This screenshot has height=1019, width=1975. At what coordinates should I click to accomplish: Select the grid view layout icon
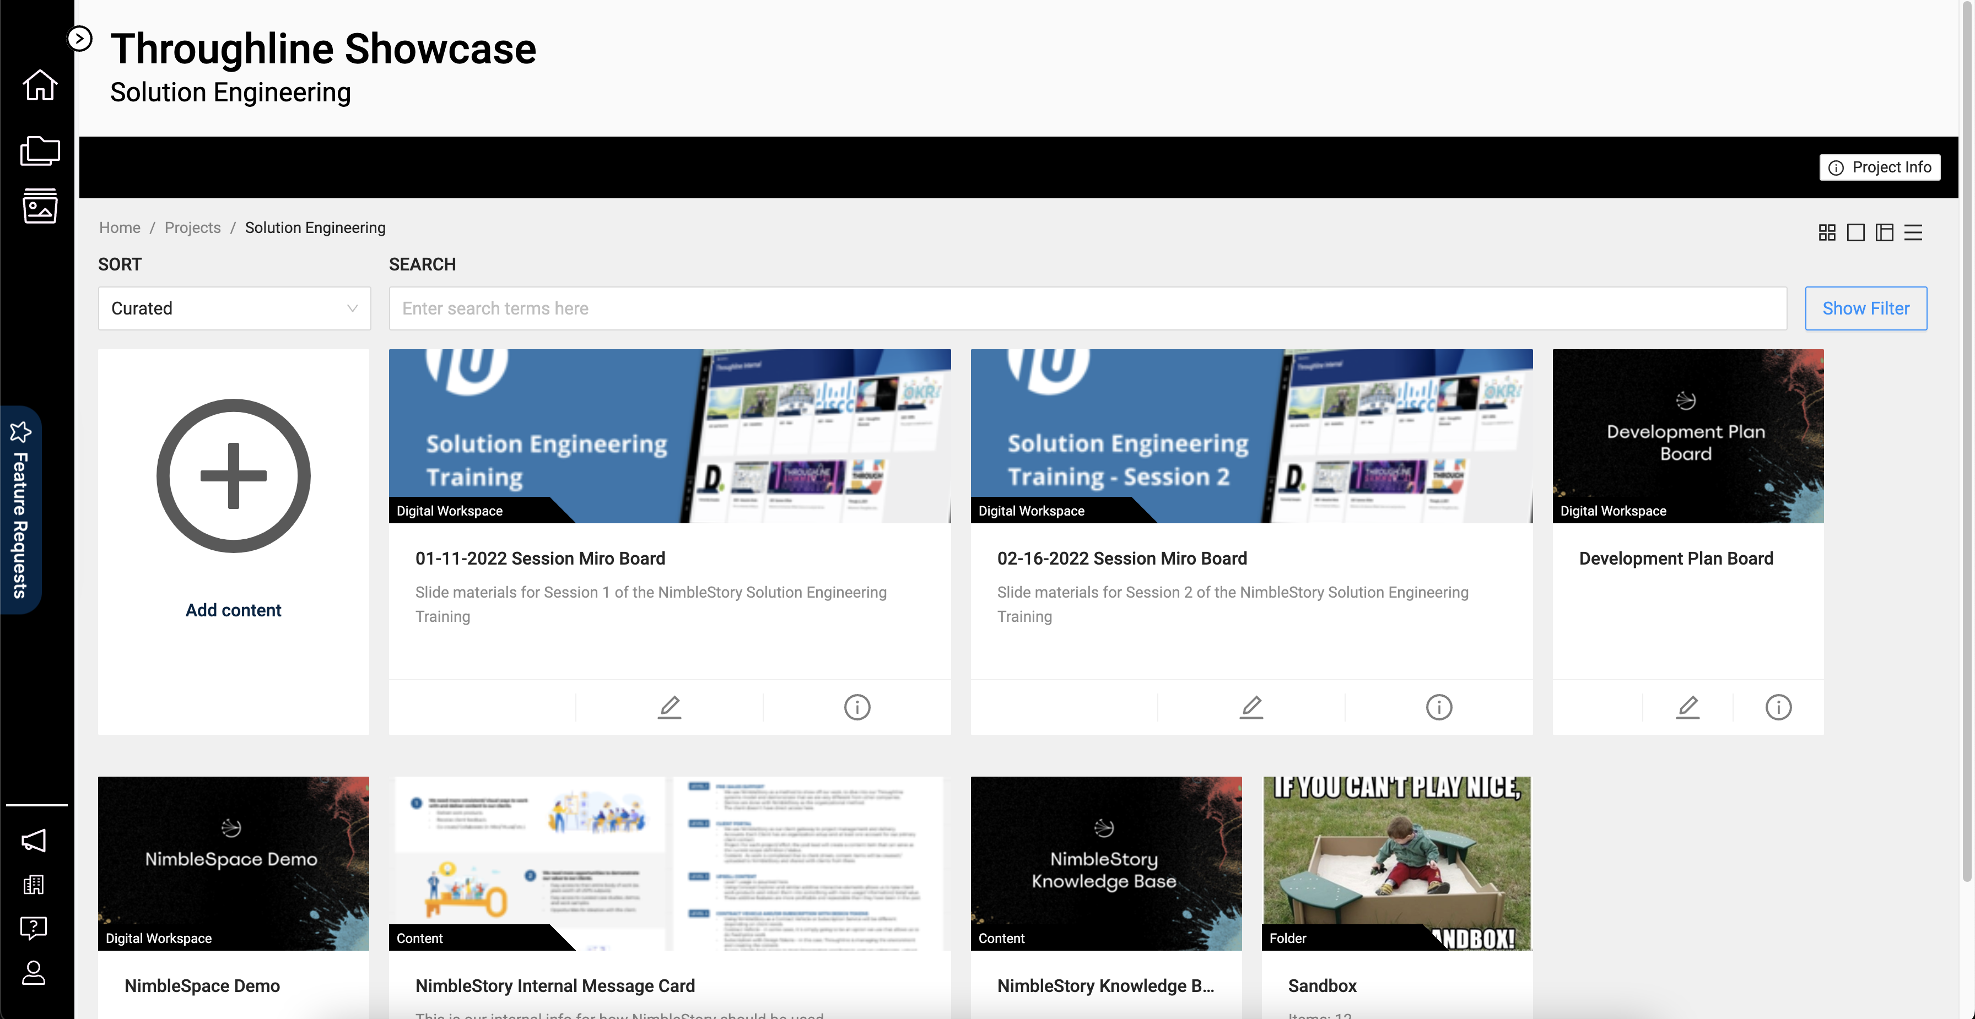coord(1827,232)
